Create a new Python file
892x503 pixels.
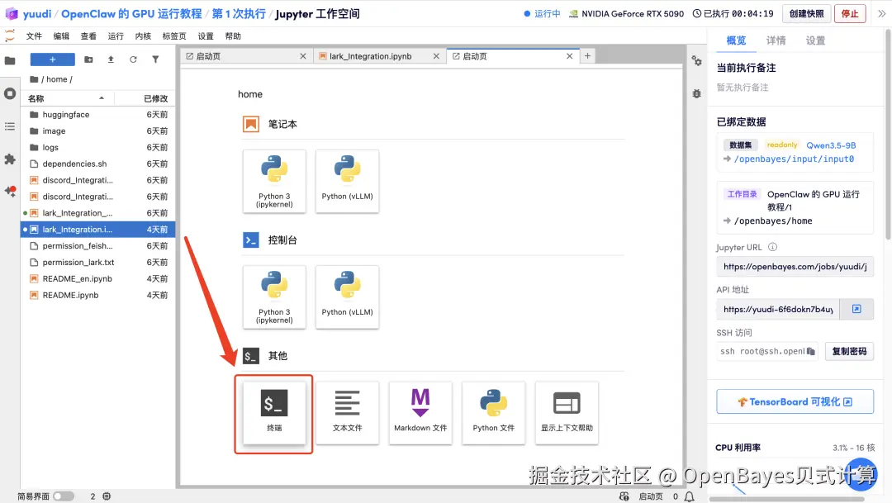click(x=493, y=413)
